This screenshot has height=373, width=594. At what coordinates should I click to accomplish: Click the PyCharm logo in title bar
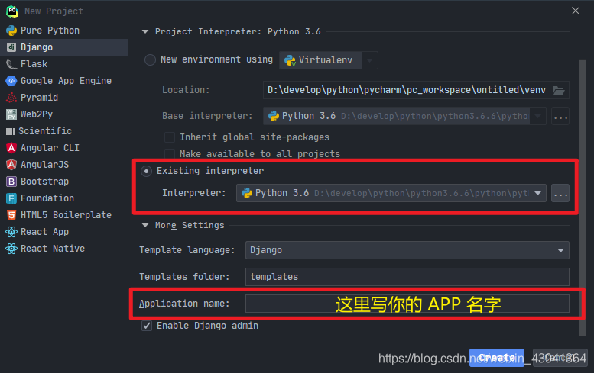click(12, 11)
